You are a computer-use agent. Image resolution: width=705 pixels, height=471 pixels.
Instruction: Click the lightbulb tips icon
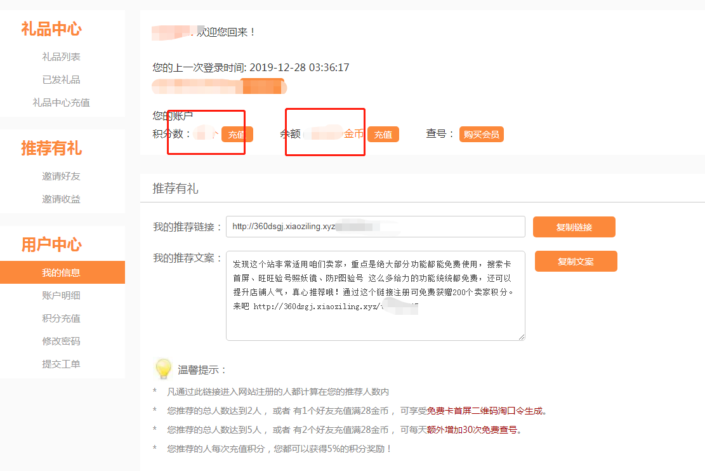click(x=163, y=369)
